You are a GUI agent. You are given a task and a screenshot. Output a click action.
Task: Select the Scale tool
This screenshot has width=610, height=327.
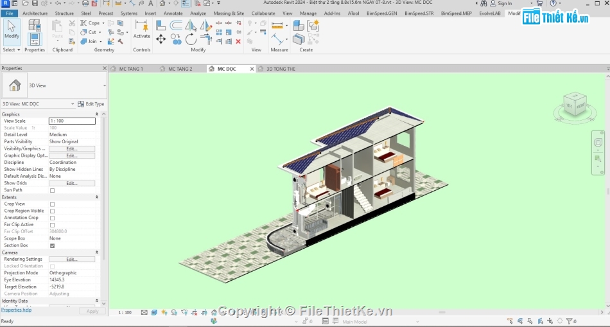tap(229, 32)
